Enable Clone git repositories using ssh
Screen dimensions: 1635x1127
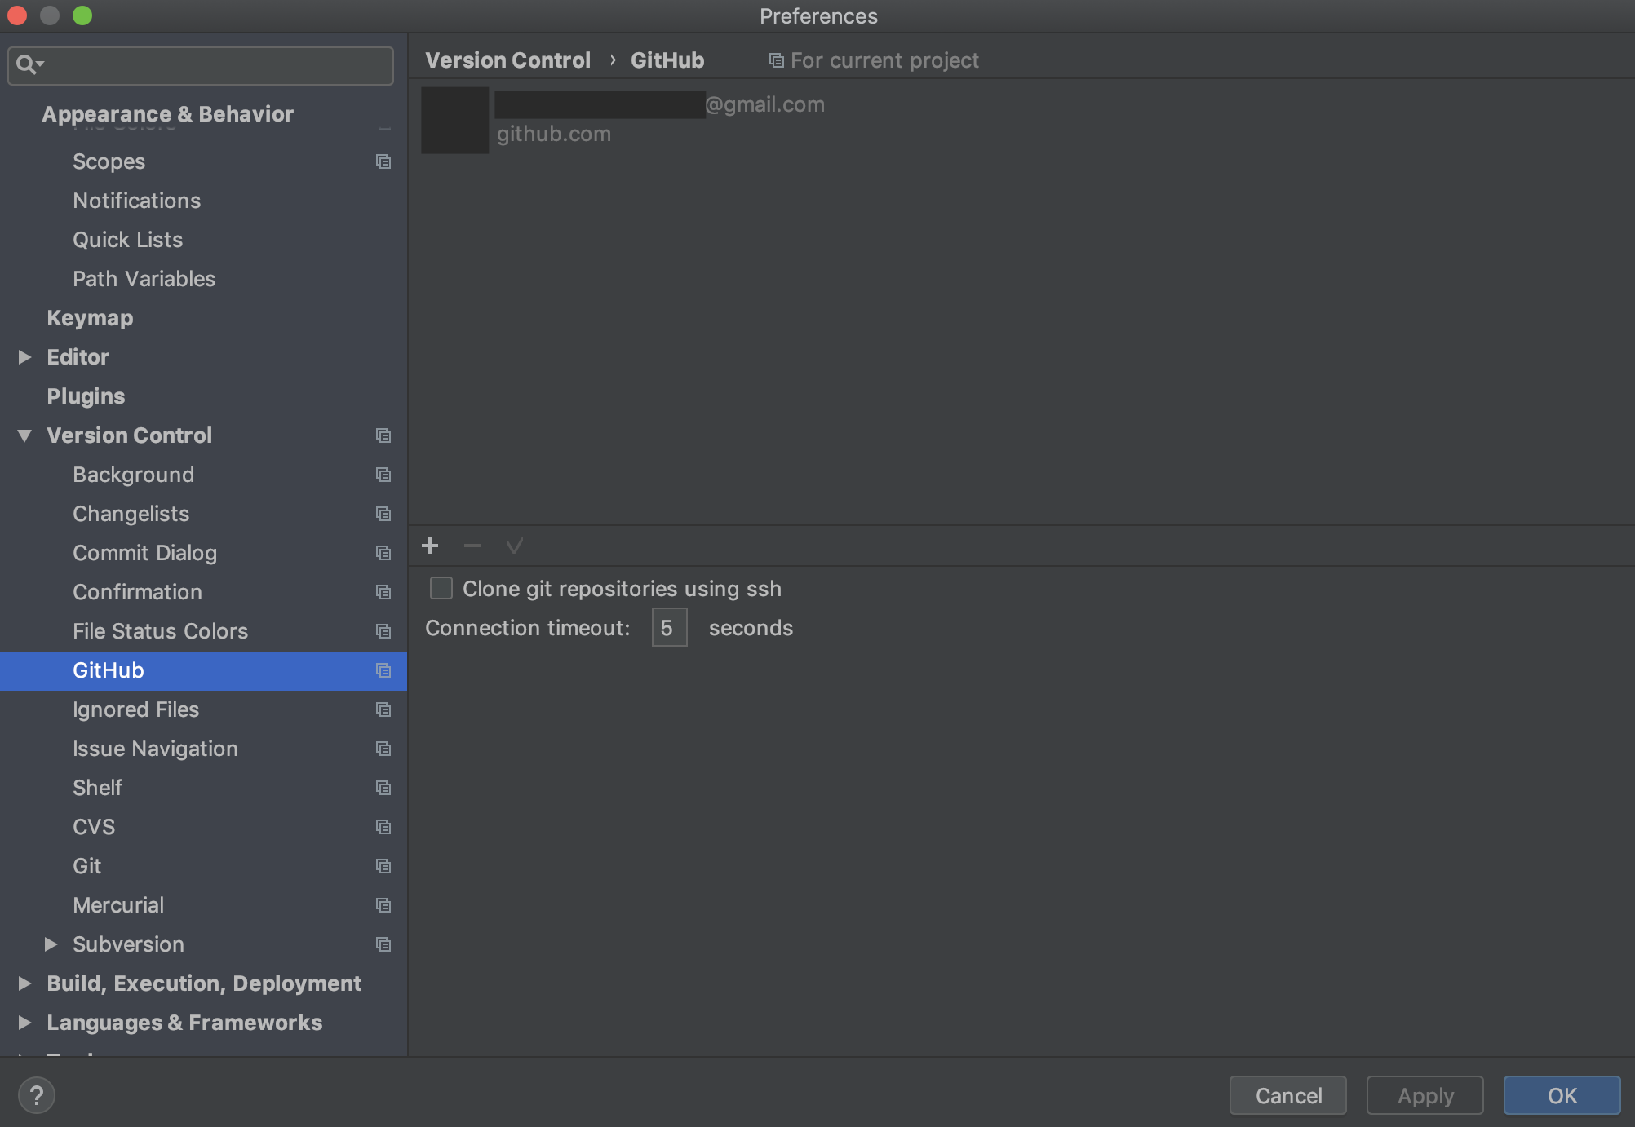point(441,588)
